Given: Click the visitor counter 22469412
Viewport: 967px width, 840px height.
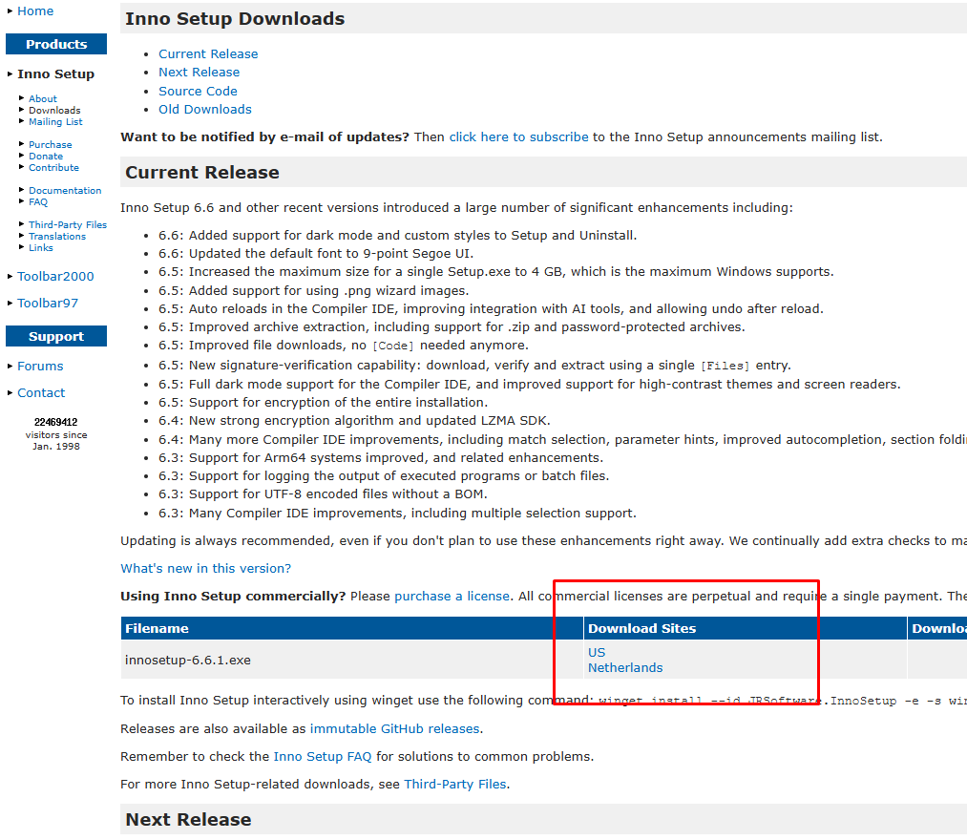Looking at the screenshot, I should point(55,423).
